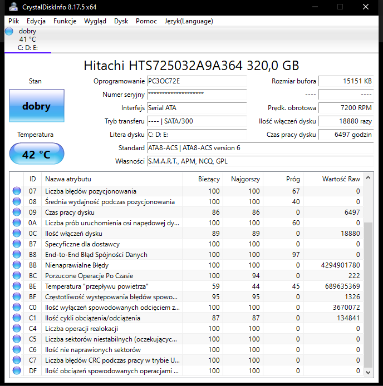Click the Wartość Raw column header

click(333, 179)
